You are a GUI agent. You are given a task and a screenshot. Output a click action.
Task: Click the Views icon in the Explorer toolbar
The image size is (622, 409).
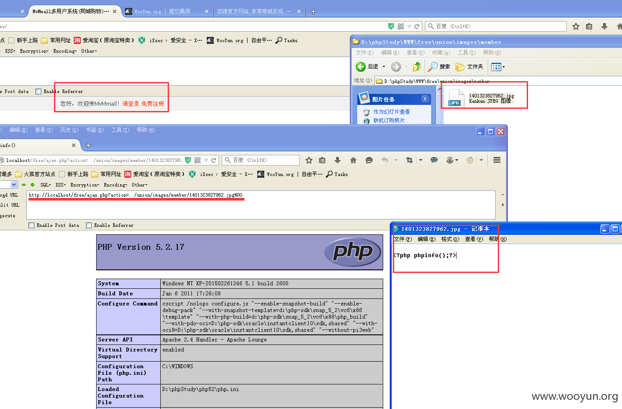point(496,67)
